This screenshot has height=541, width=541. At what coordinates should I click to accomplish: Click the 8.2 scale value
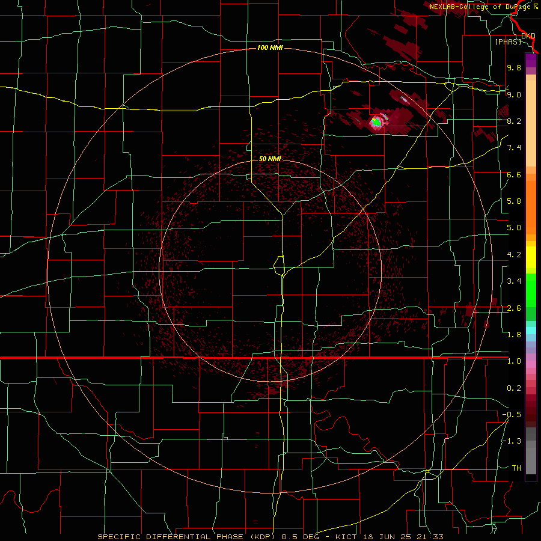click(x=514, y=121)
